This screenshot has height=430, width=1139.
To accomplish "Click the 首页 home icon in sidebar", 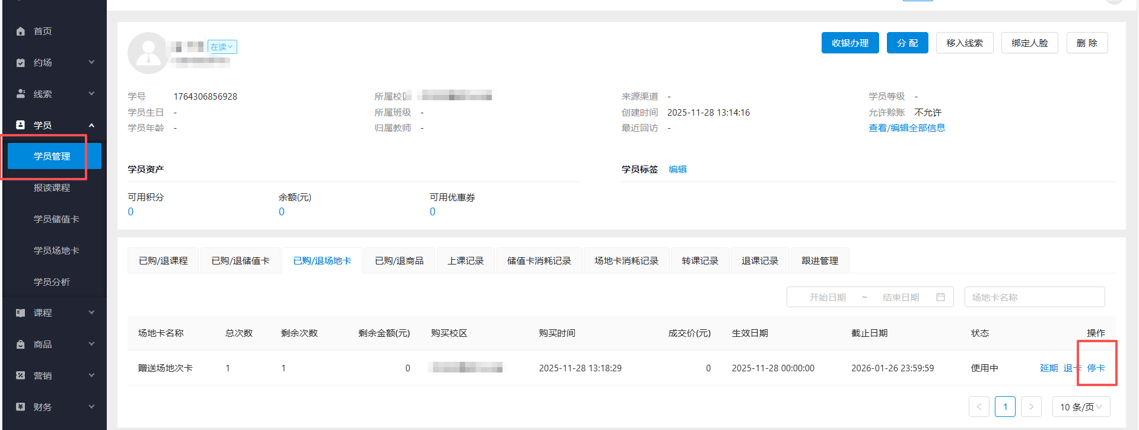I will 21,31.
